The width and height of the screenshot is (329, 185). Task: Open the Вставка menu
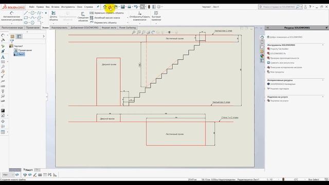[55, 7]
